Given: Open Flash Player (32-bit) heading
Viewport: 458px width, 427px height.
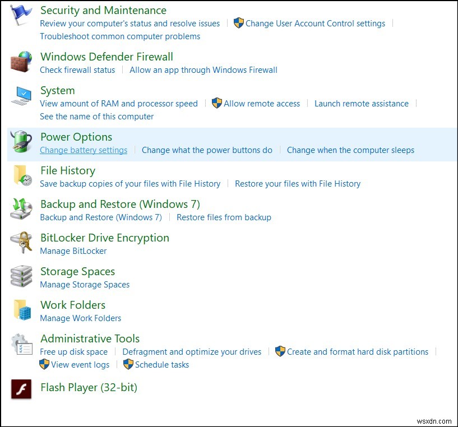Looking at the screenshot, I should click(89, 388).
